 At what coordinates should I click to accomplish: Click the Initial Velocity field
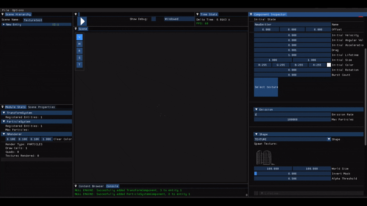click(x=293, y=35)
